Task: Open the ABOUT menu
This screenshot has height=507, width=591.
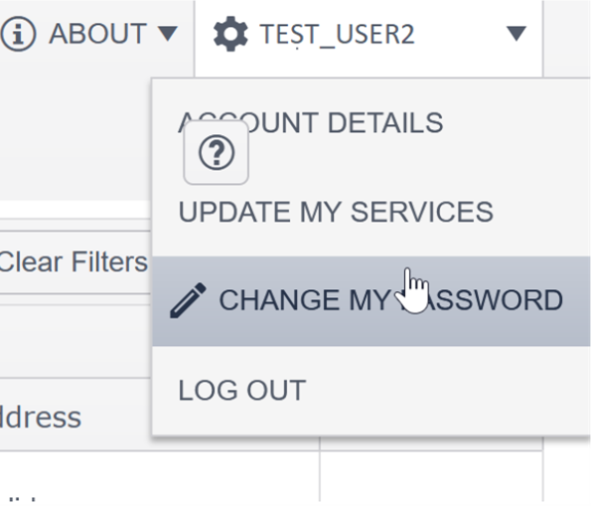Action: click(89, 34)
